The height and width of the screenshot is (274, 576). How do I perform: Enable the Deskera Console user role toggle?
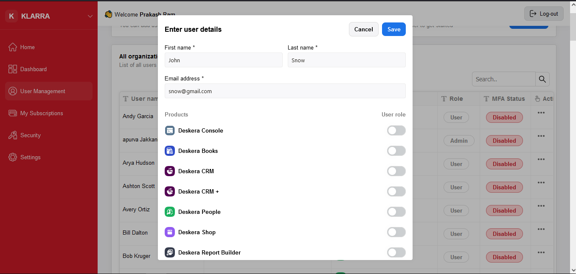click(x=396, y=130)
